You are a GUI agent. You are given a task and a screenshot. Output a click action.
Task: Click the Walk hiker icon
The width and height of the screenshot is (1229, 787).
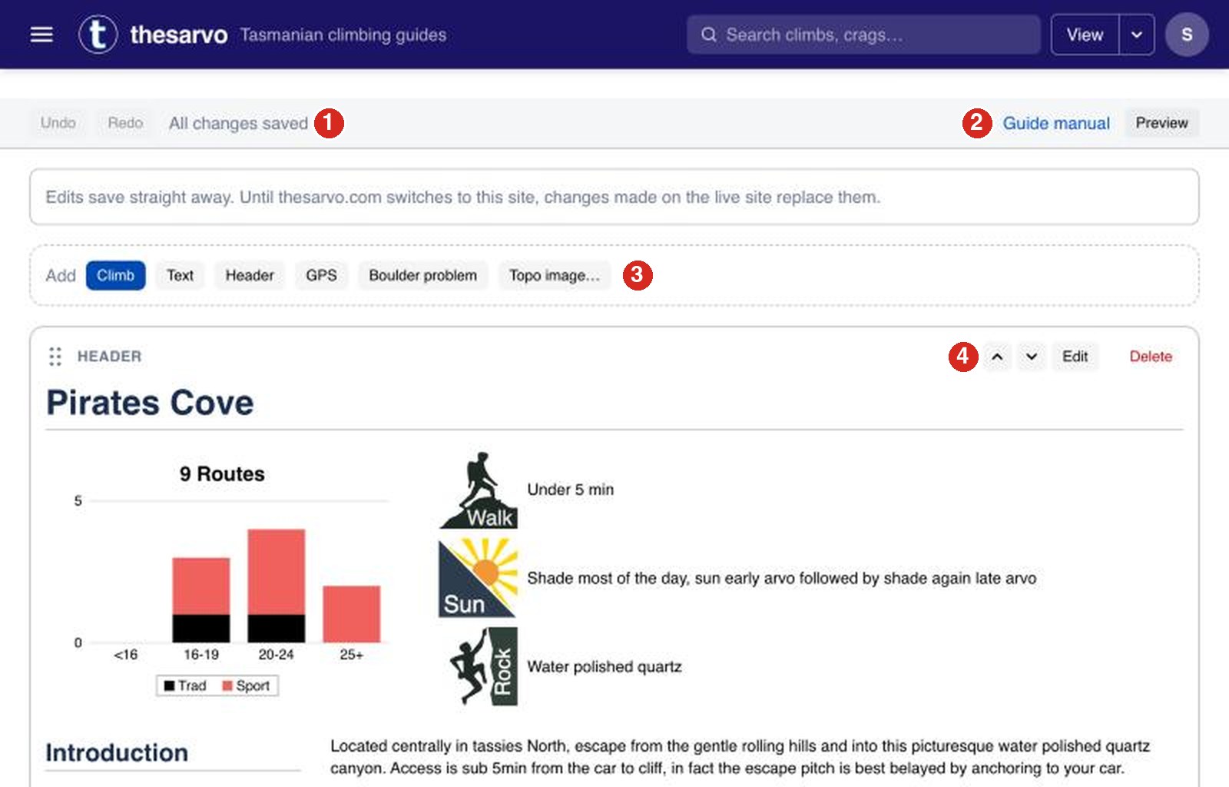pyautogui.click(x=479, y=490)
